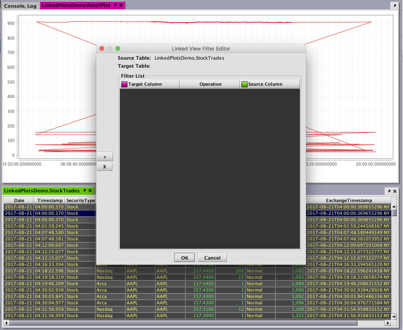This screenshot has height=330, width=403.
Task: Close the table panel with the right X icon
Action: pyautogui.click(x=395, y=191)
